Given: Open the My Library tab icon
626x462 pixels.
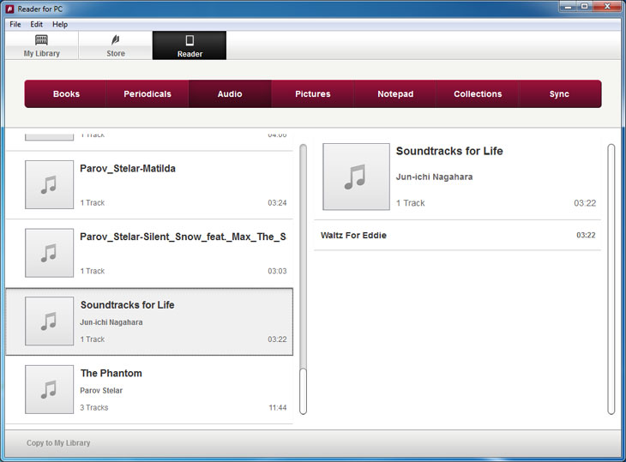Looking at the screenshot, I should tap(41, 40).
